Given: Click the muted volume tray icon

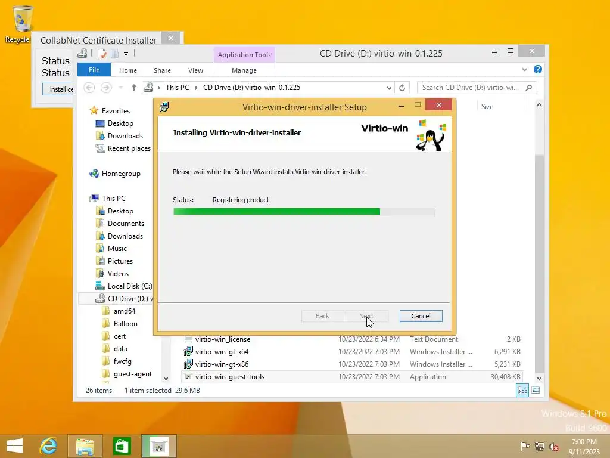Looking at the screenshot, I should click(553, 447).
